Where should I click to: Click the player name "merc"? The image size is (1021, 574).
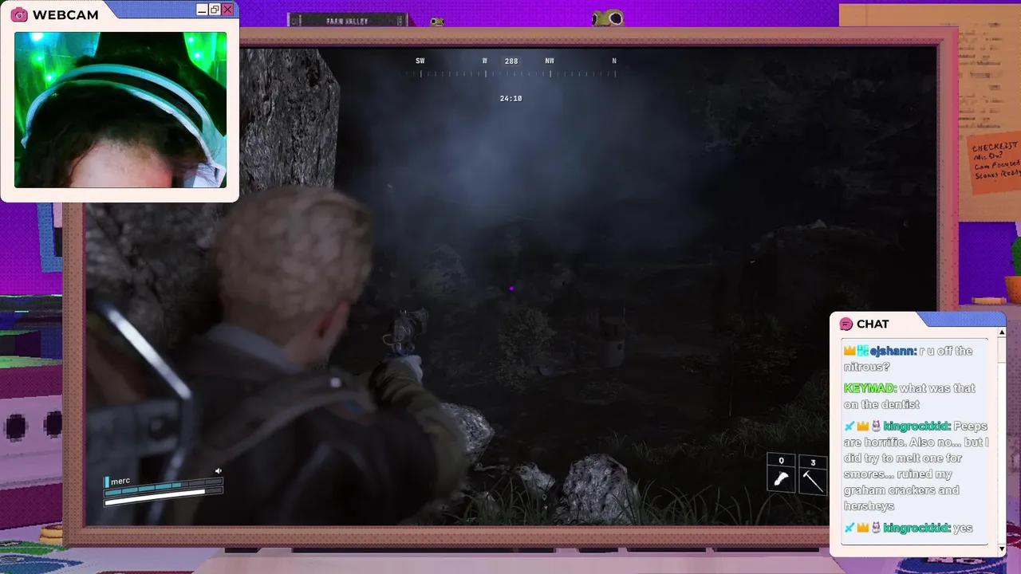[x=120, y=481]
